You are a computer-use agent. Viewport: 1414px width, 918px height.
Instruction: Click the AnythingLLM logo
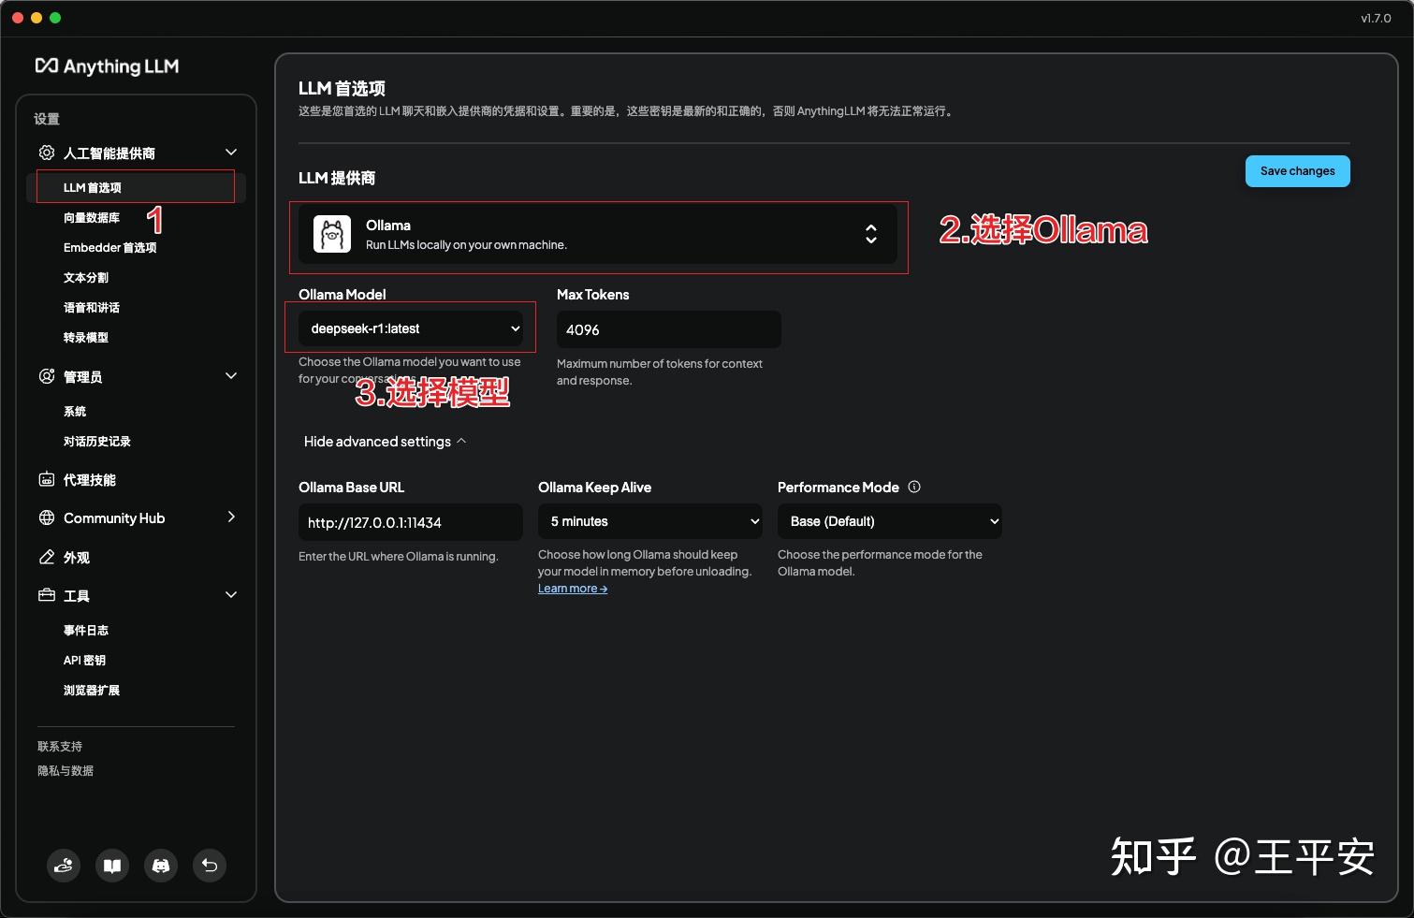coord(107,66)
